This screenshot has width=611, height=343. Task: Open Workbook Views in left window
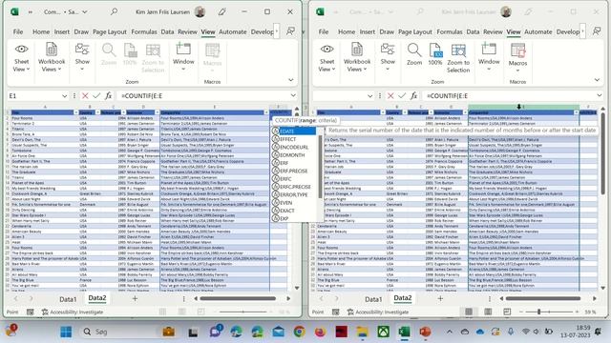[x=52, y=58]
